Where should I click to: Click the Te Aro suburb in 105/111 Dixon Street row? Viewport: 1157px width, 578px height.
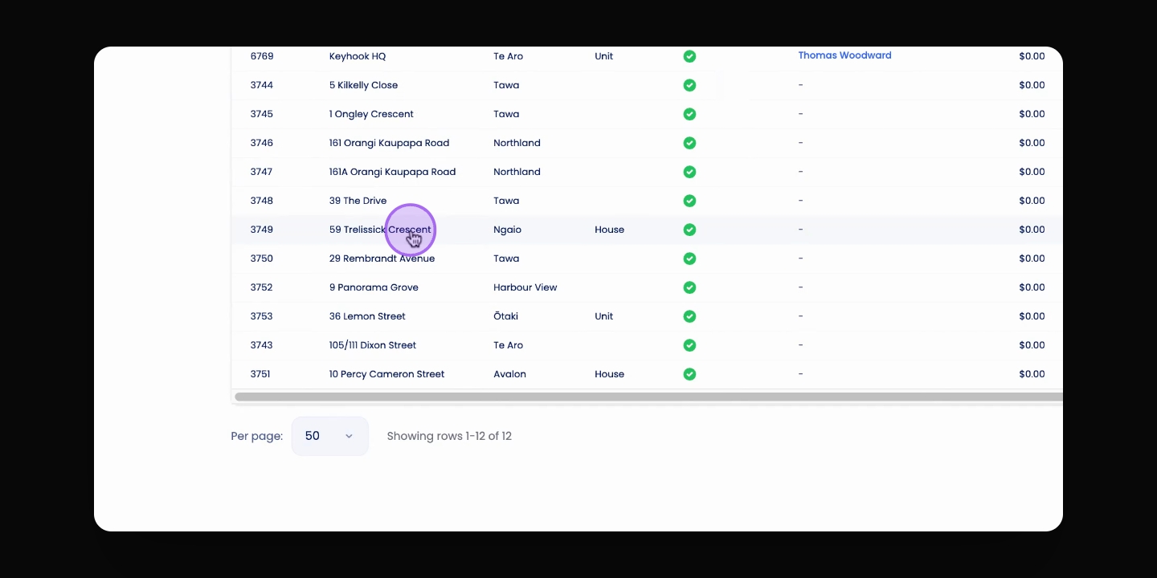pyautogui.click(x=508, y=345)
